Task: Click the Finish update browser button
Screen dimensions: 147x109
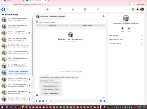Action: [x=141, y=5]
